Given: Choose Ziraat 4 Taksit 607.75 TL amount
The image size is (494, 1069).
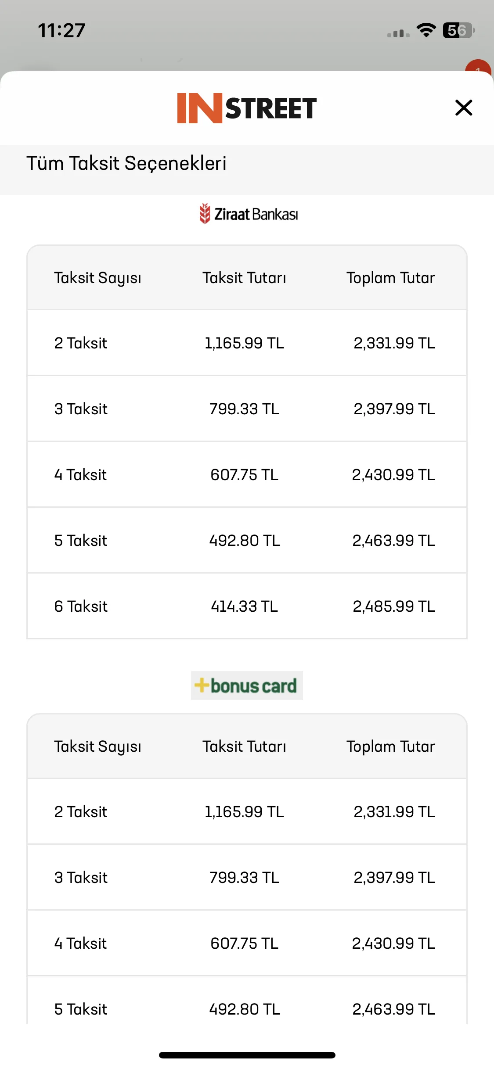Looking at the screenshot, I should [x=244, y=474].
